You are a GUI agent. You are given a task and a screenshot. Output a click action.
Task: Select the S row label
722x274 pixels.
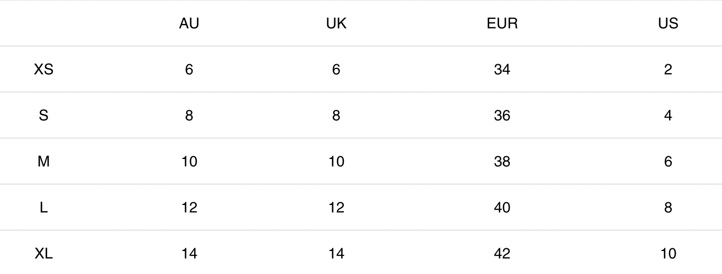point(43,116)
